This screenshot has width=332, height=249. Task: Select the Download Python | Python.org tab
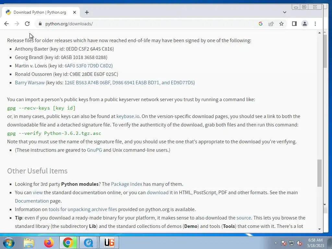click(x=41, y=12)
